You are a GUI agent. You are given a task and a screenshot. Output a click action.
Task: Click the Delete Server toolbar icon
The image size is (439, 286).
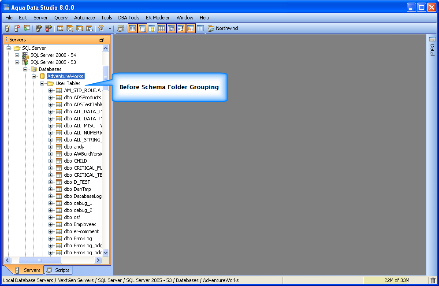(x=17, y=28)
